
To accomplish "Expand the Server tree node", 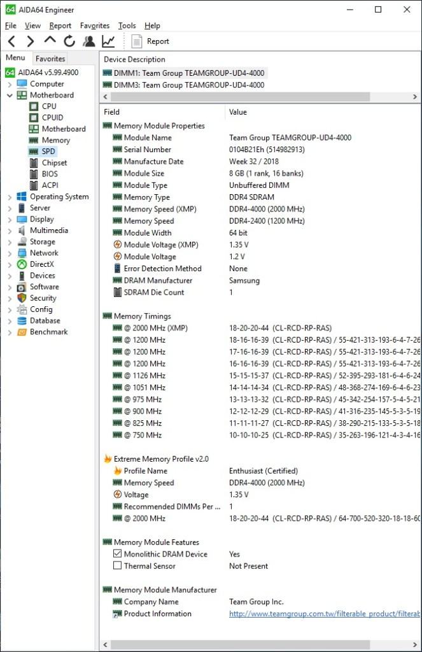I will [10, 208].
